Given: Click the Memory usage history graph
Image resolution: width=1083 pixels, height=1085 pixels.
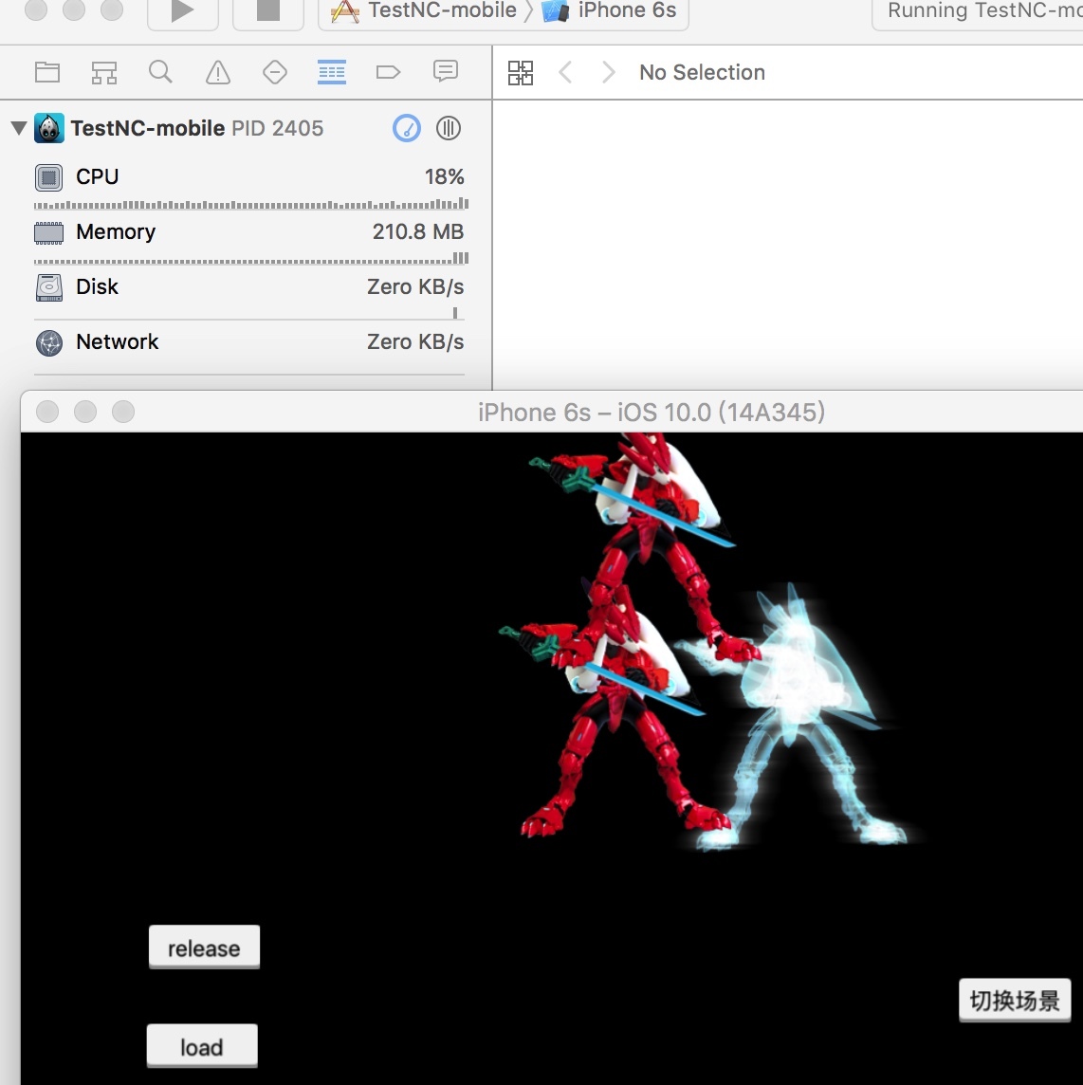Looking at the screenshot, I should (251, 259).
